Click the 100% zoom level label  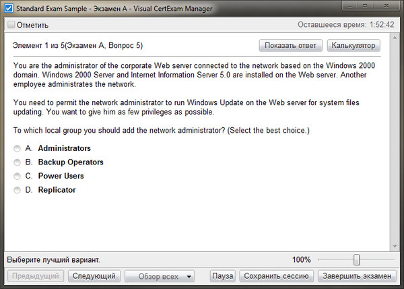(x=301, y=260)
